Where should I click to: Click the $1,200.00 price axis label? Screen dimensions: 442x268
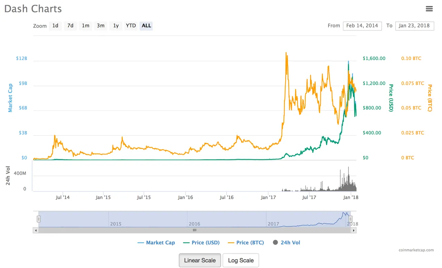tap(374, 83)
